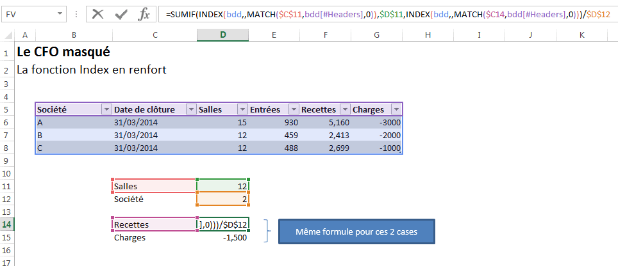The width and height of the screenshot is (618, 266).
Task: Select the pink Salles cell in row 11
Action: [x=154, y=186]
